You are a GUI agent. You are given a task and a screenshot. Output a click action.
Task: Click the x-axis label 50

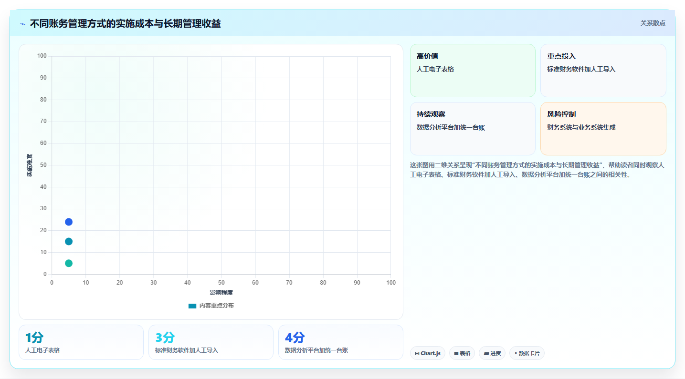point(221,283)
